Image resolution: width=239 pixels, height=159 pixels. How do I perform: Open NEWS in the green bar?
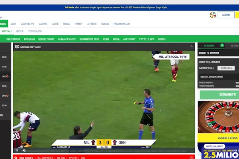106,39
